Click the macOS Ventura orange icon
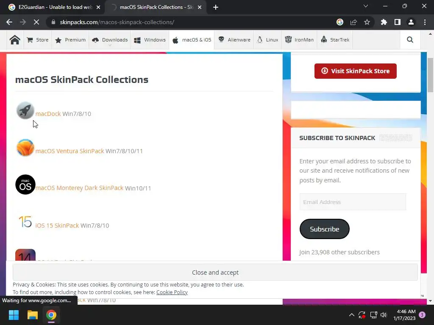434x325 pixels. (x=25, y=148)
